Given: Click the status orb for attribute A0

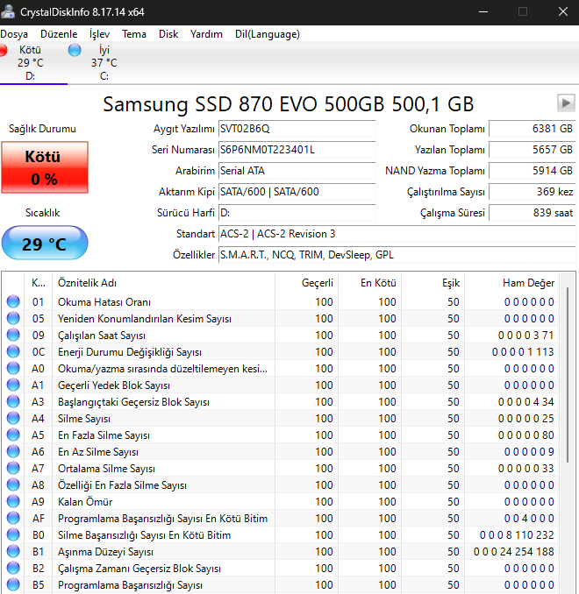Looking at the screenshot, I should [x=13, y=368].
